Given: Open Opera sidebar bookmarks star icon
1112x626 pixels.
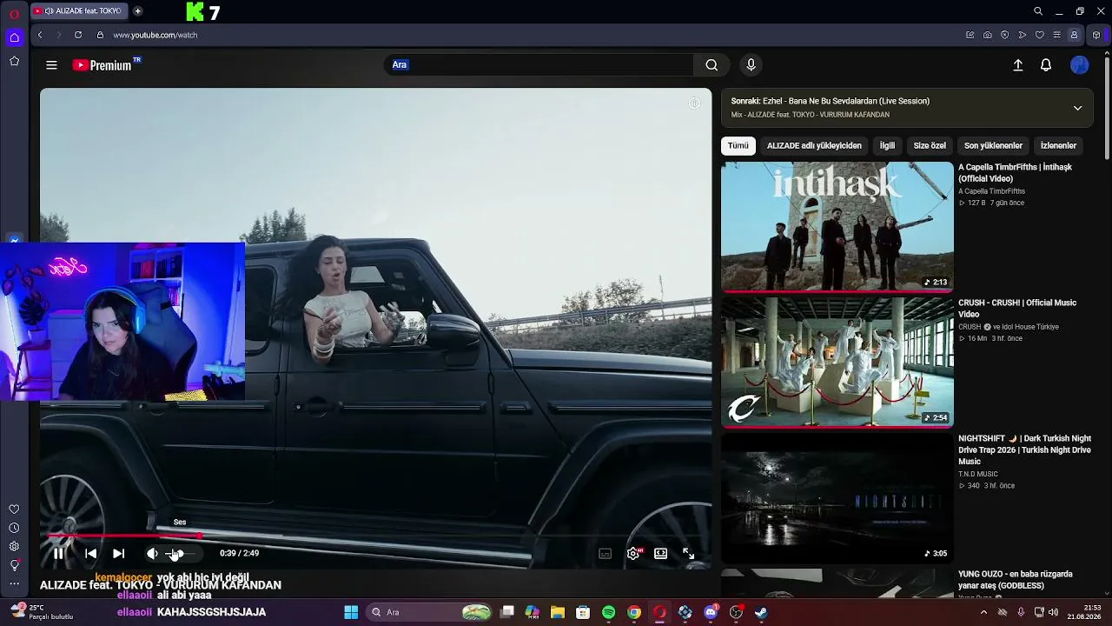Looking at the screenshot, I should coord(14,61).
